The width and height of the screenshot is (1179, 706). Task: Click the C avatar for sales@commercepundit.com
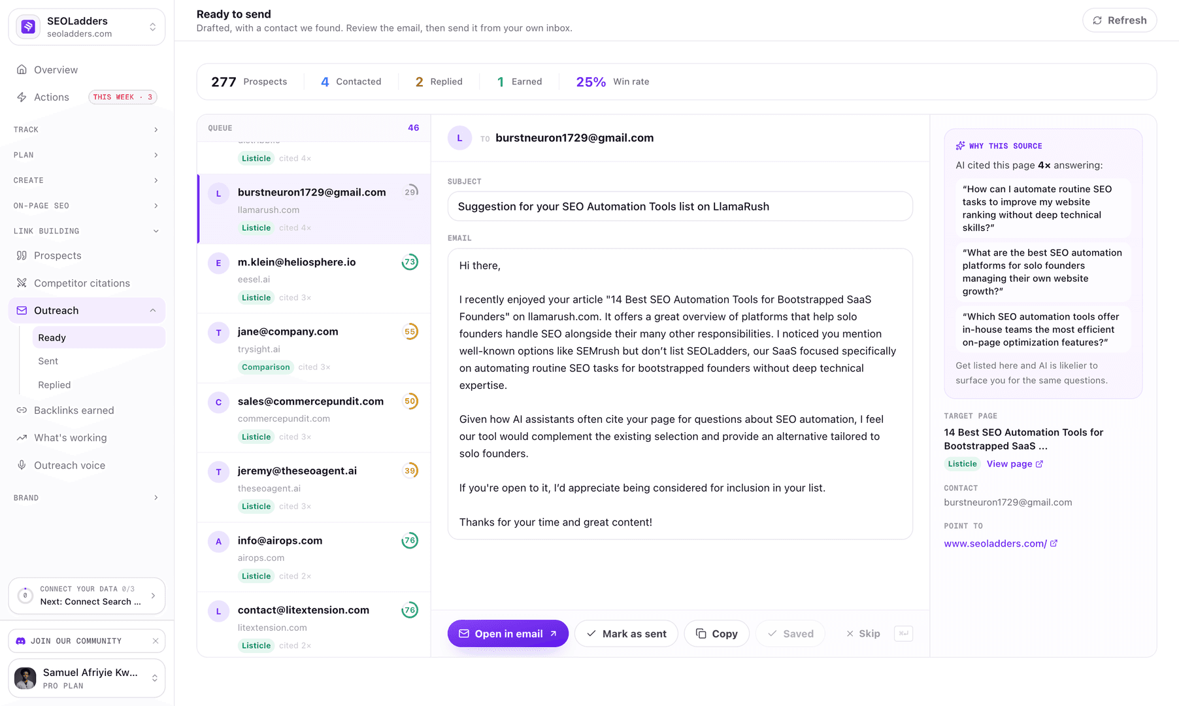218,403
